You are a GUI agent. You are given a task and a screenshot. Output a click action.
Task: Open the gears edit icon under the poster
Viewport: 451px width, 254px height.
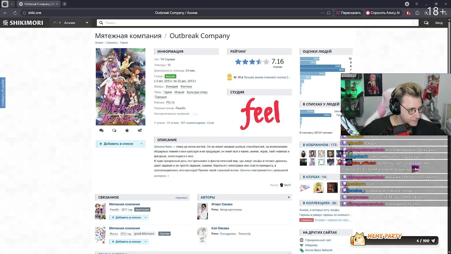[x=140, y=131]
